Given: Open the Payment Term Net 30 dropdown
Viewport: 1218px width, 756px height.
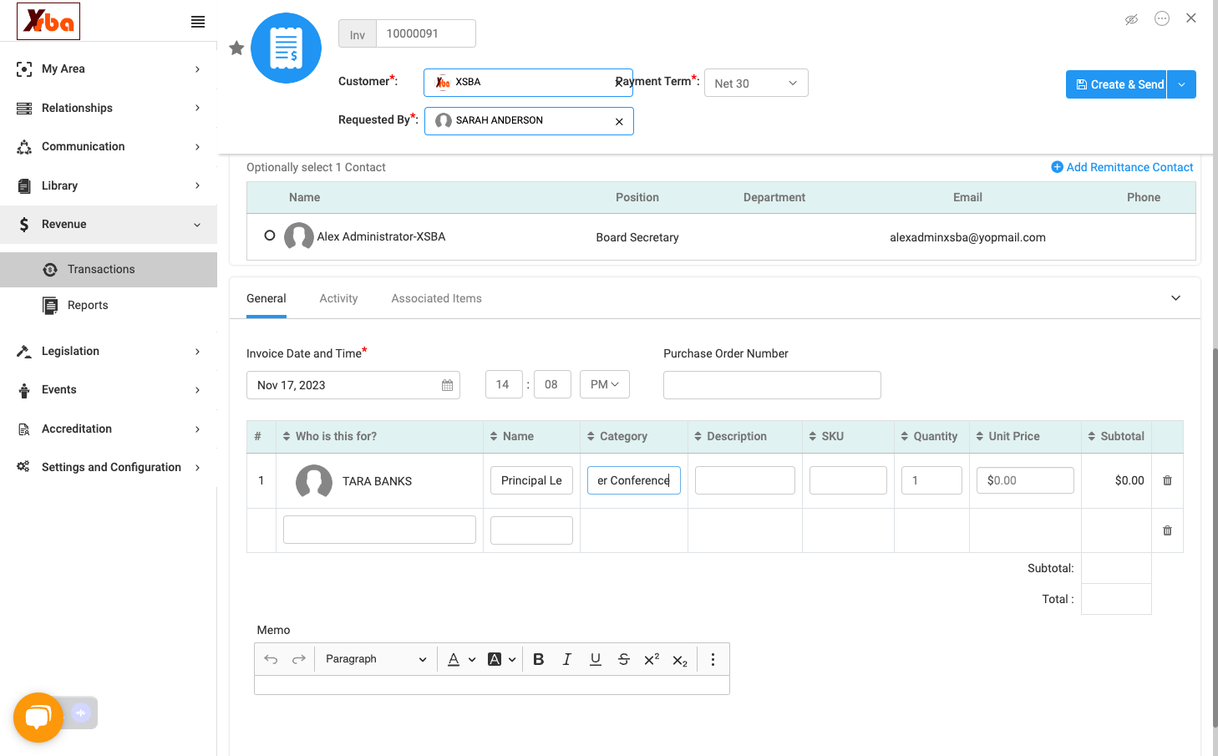Looking at the screenshot, I should coord(756,83).
